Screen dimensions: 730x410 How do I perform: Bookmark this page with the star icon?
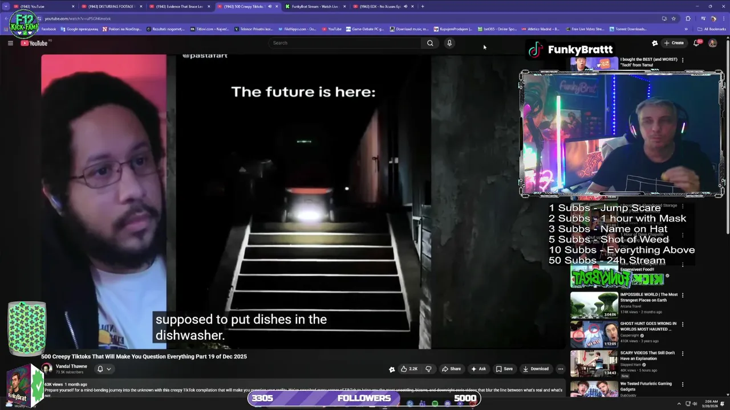673,19
